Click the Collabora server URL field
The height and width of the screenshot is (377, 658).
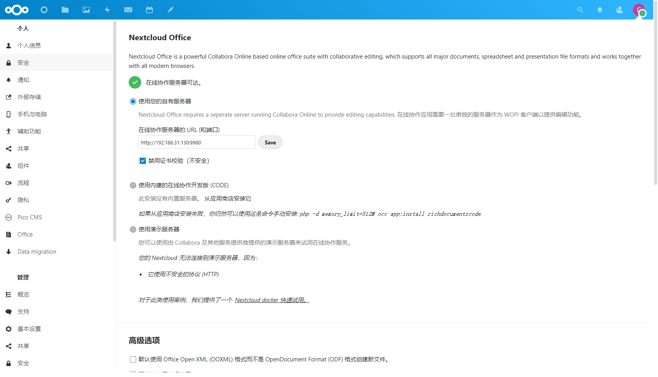pyautogui.click(x=197, y=142)
